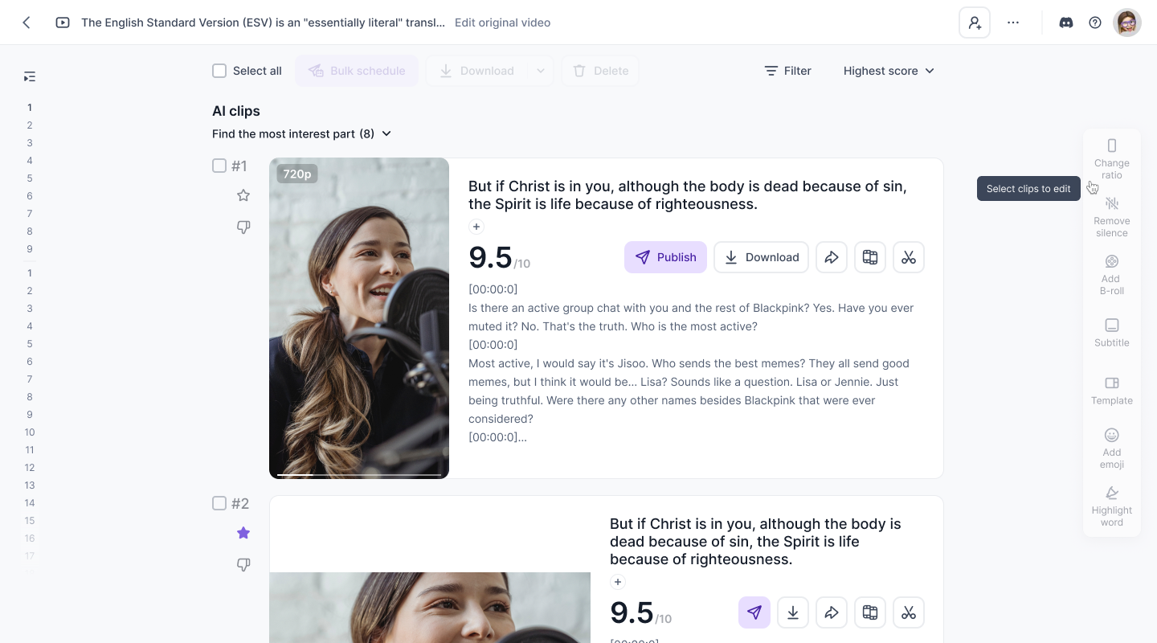Image resolution: width=1157 pixels, height=643 pixels.
Task: Select Change ratio in the side panel
Action: (x=1112, y=159)
